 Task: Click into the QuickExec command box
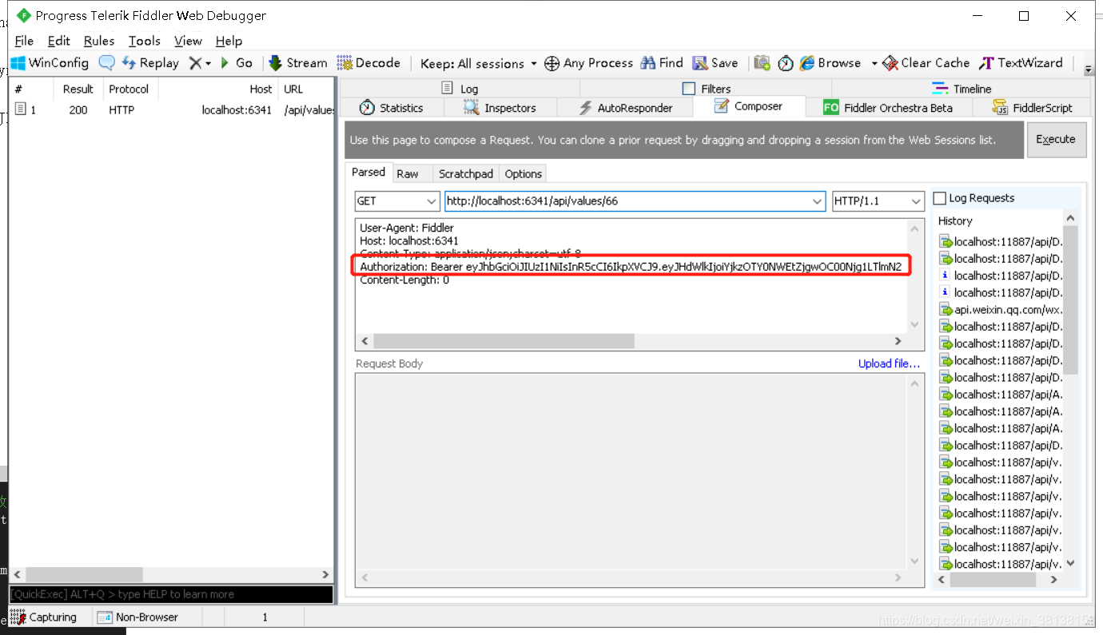point(171,594)
